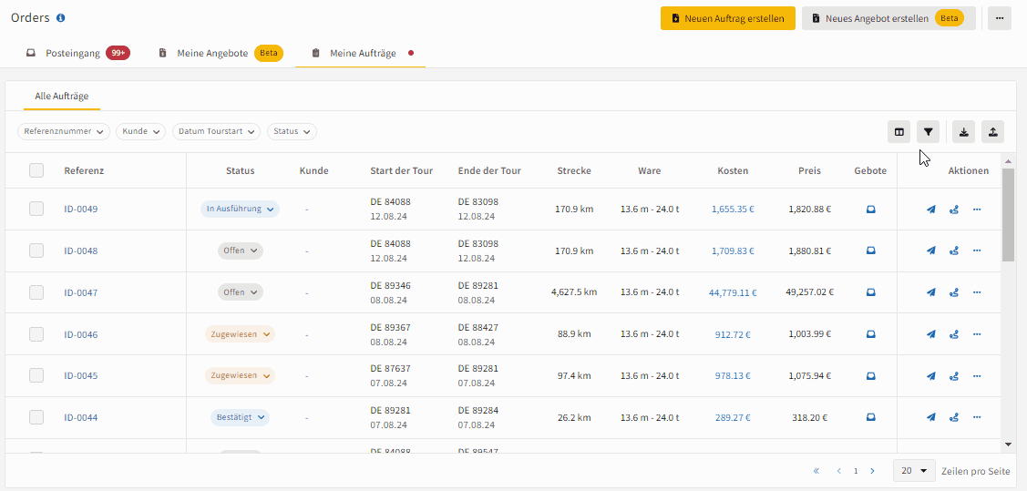Click the upload import icon

(x=993, y=131)
